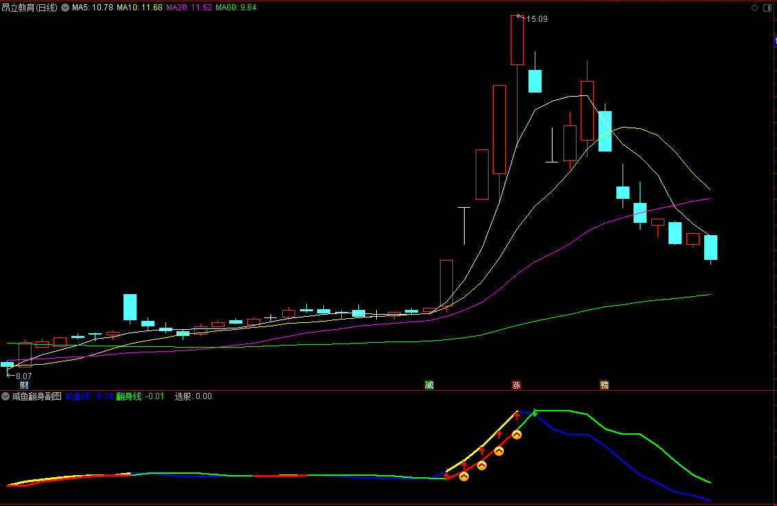777x506 pixels.
Task: Select the candlestick peaking at 15.09
Action: point(518,40)
